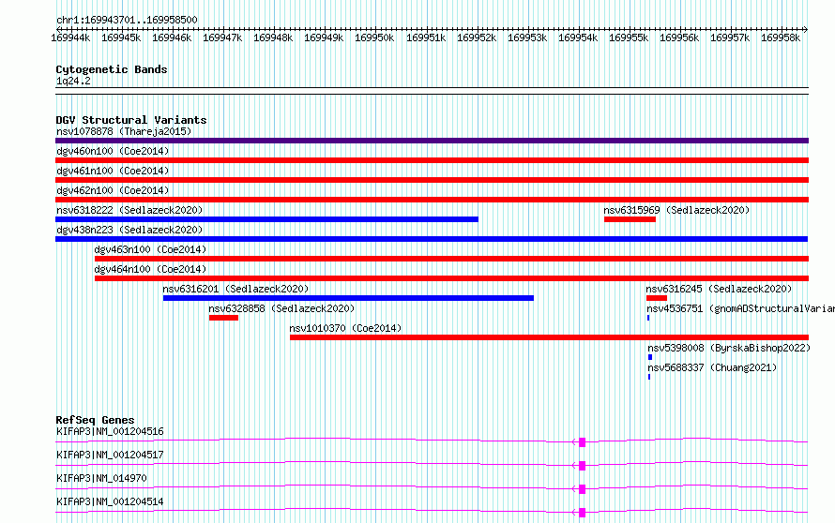Click the nsv6316201 blue variant bar
Screen dimensions: 835x523
coord(348,298)
